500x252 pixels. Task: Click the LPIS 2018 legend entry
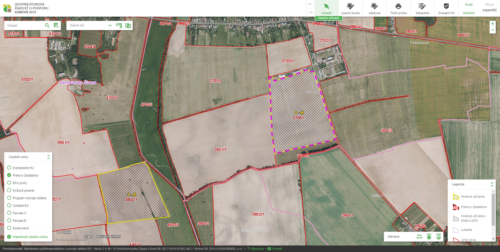(x=468, y=240)
